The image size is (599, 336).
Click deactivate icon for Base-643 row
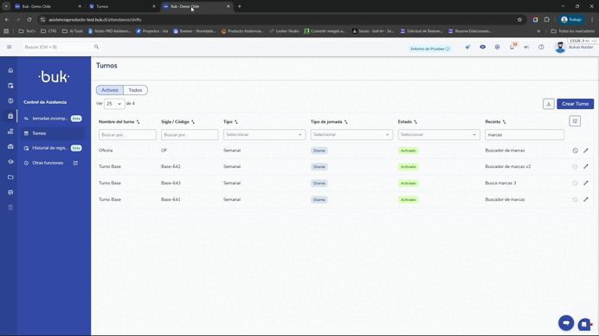tap(575, 183)
